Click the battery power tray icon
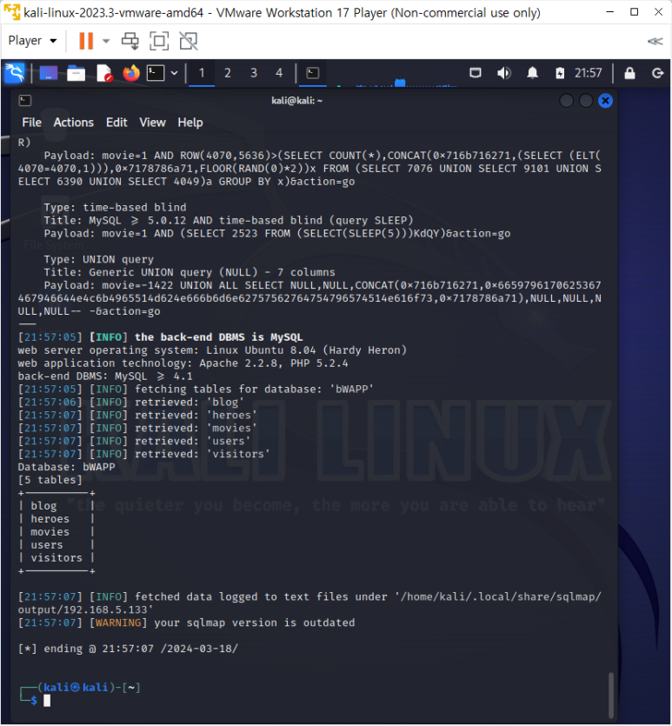The height and width of the screenshot is (726, 672). coord(560,73)
